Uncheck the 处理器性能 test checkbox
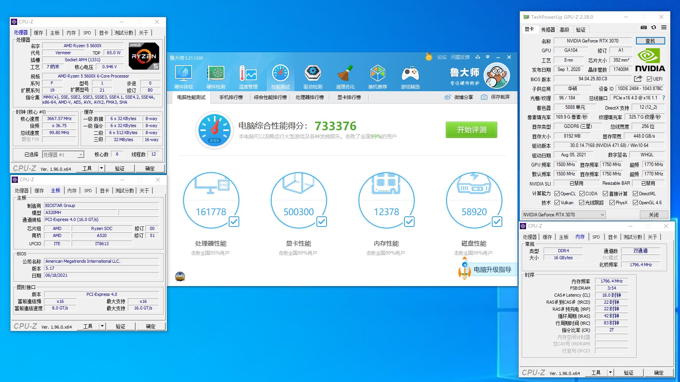The width and height of the screenshot is (680, 382). point(234,222)
